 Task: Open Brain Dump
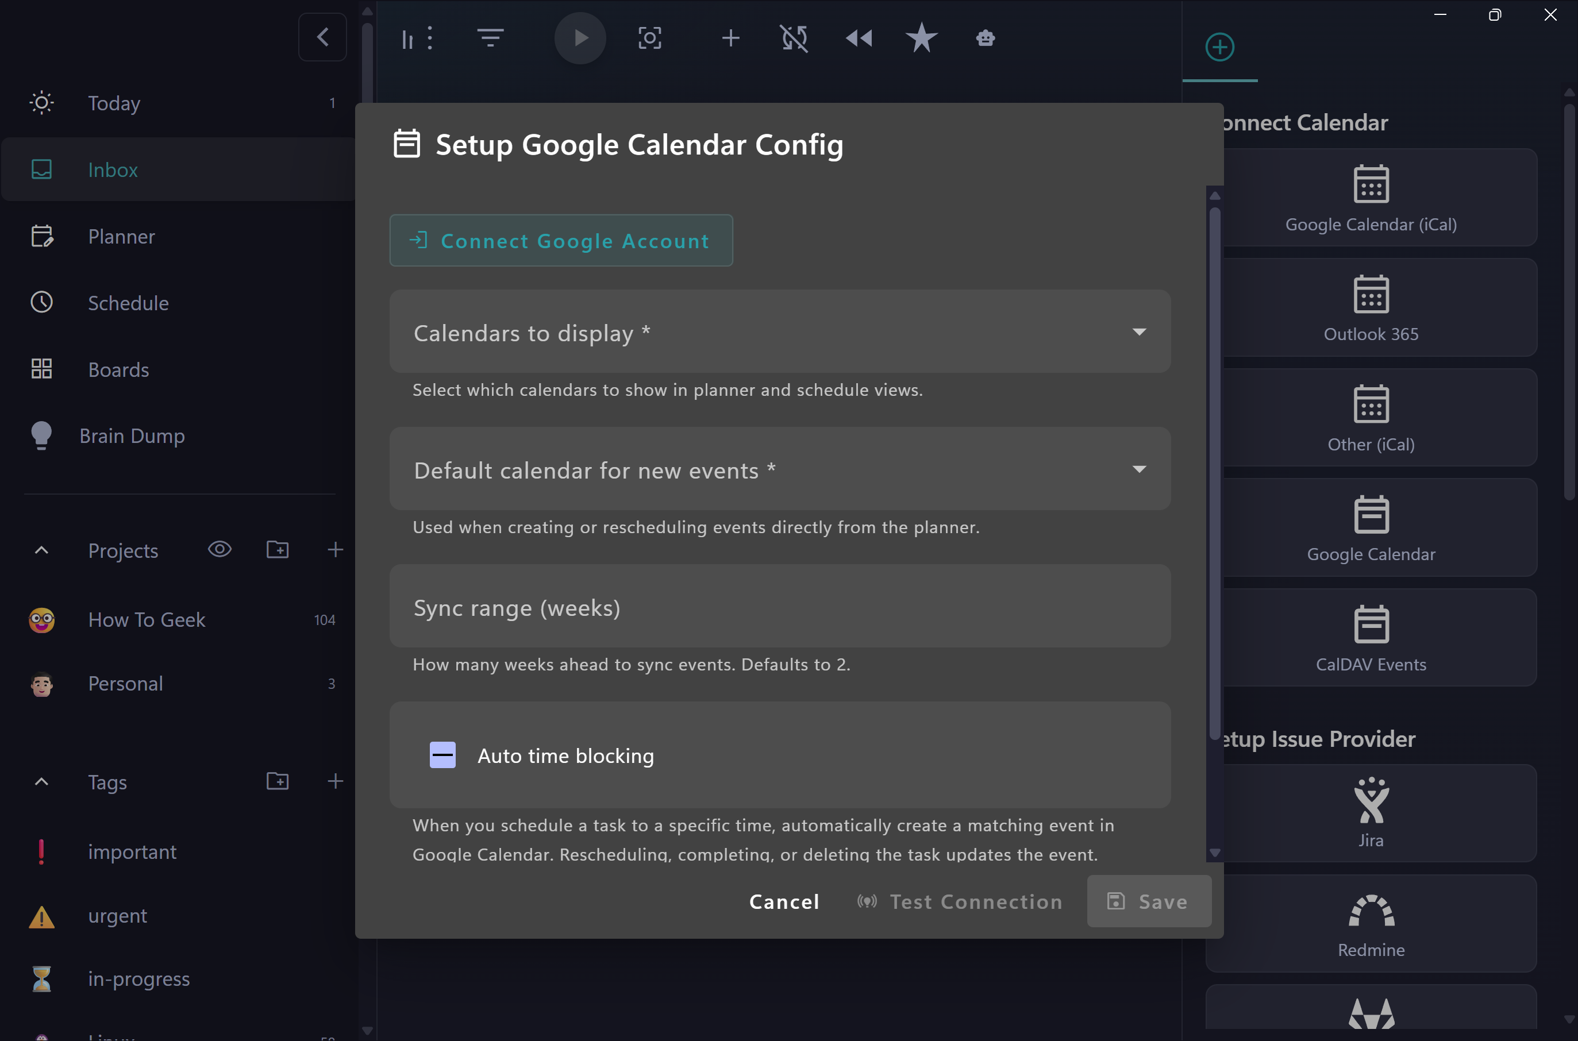tap(179, 435)
